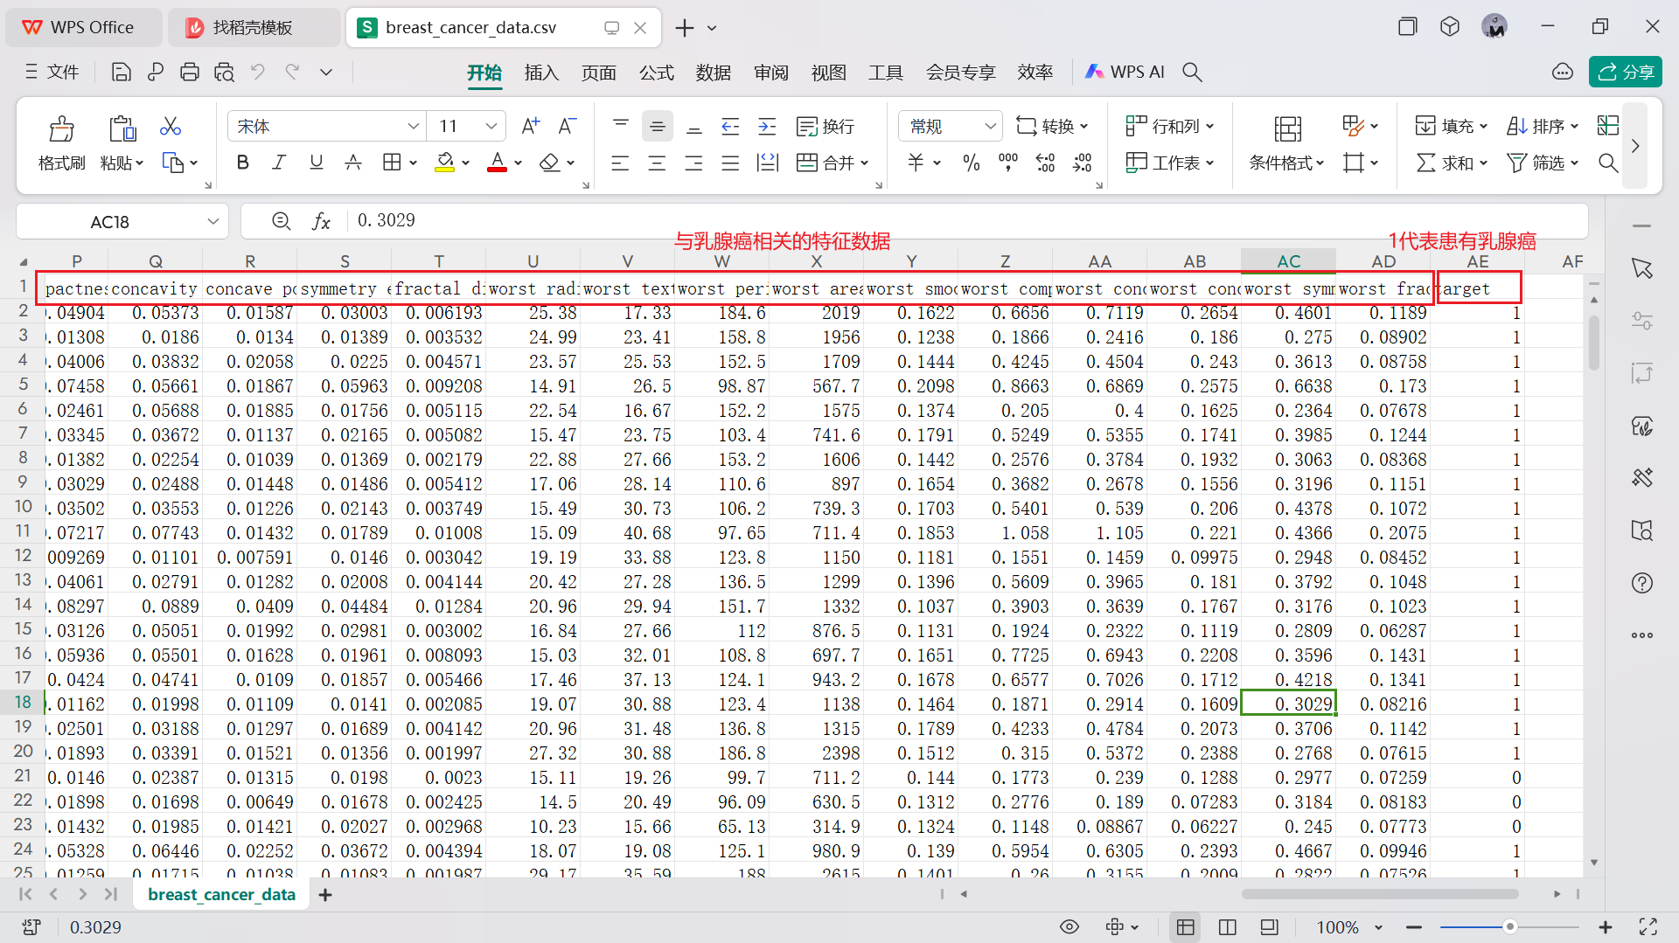Expand the Name Box AC18 dropdown
The image size is (1679, 943).
point(212,221)
